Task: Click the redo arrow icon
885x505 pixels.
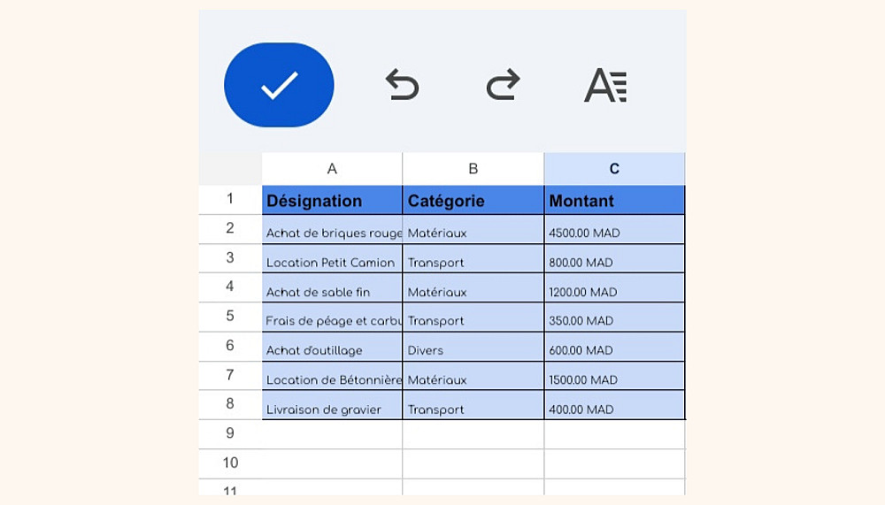Action: (503, 85)
